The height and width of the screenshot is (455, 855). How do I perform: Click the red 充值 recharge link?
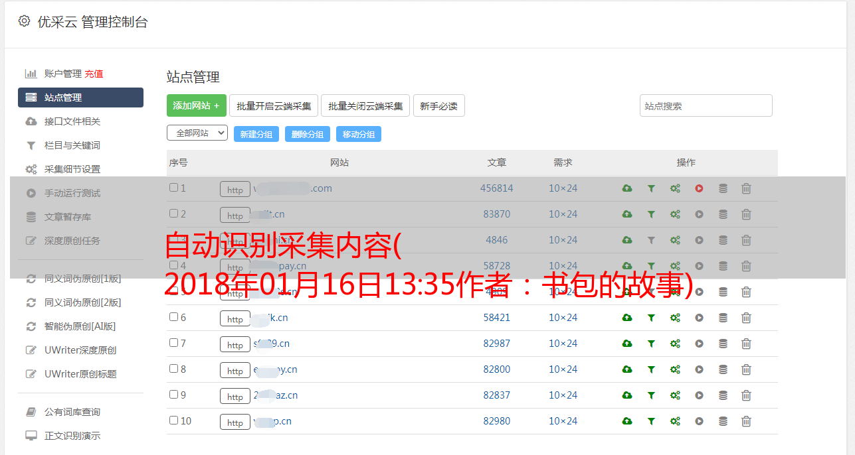pyautogui.click(x=94, y=74)
